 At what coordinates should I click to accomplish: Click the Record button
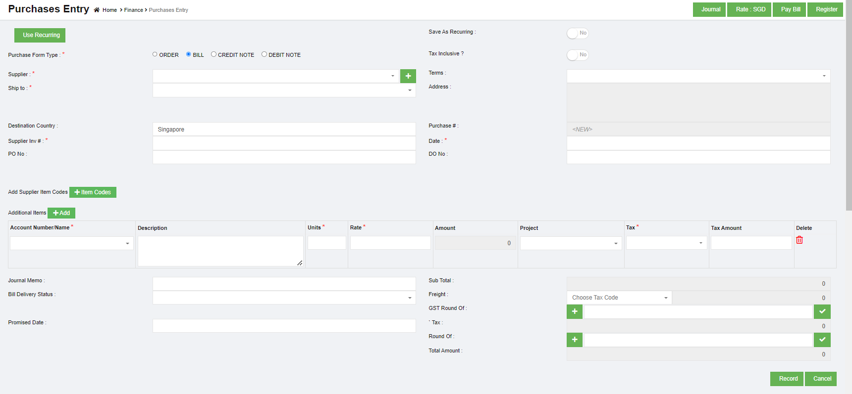coord(787,379)
